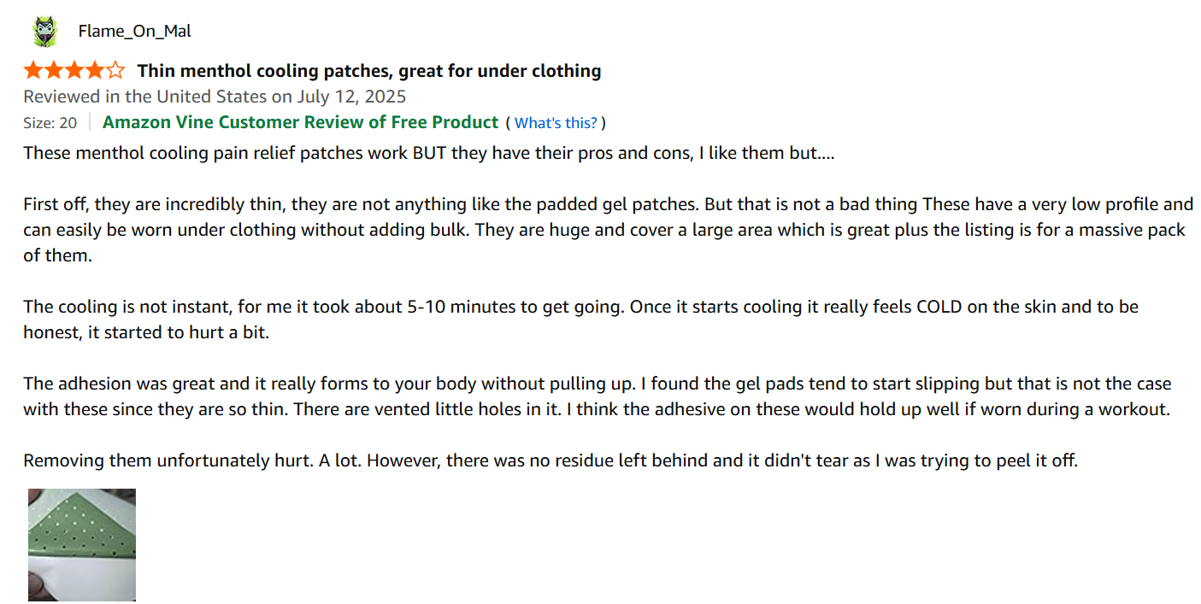
Task: Click the paragraph starting 'First off, they are'
Action: (608, 230)
